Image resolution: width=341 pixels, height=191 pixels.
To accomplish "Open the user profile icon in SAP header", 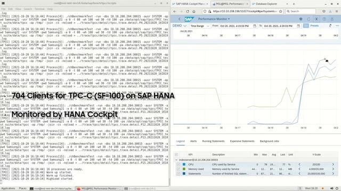I will [x=332, y=19].
